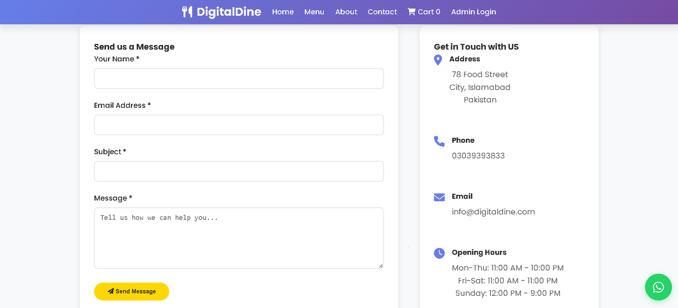The width and height of the screenshot is (678, 308).
Task: Open WhatsApp chat floating button
Action: click(658, 287)
